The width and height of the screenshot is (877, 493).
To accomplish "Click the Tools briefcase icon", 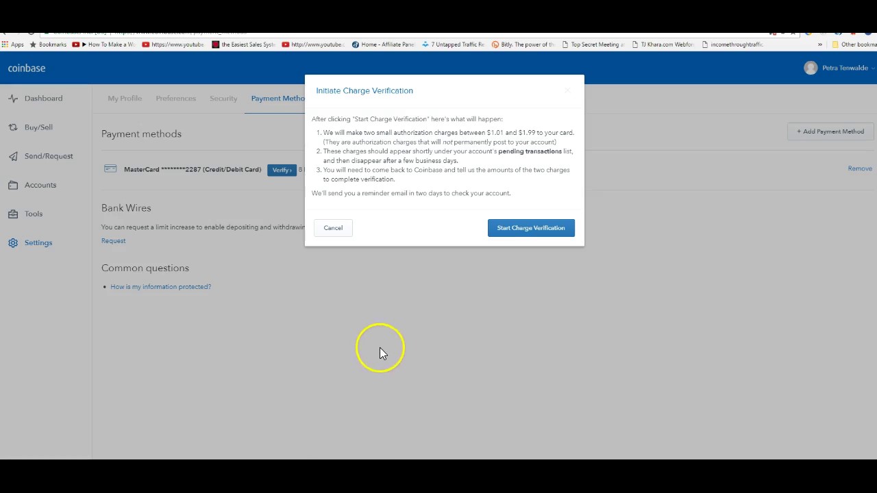I will click(x=13, y=214).
